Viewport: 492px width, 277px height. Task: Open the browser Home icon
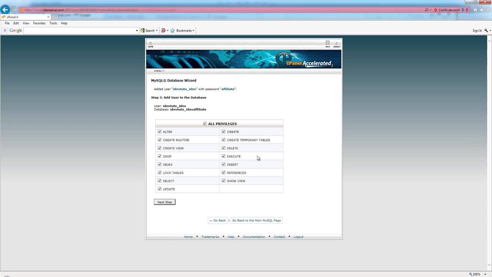(x=476, y=10)
